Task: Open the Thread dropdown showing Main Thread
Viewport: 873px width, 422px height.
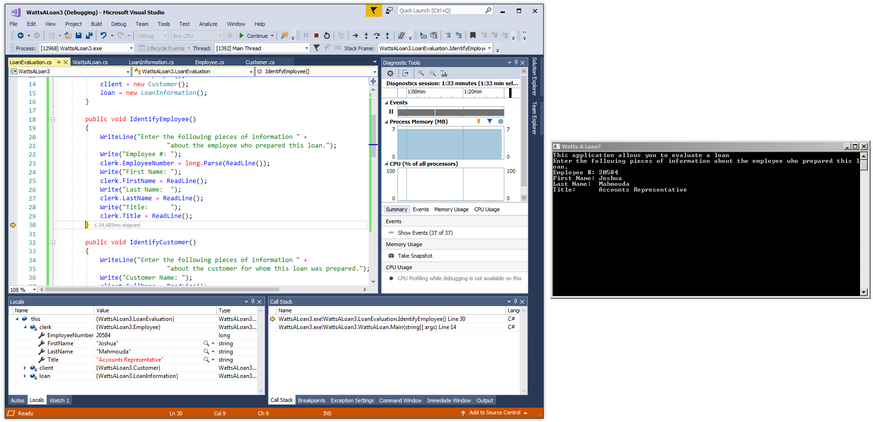Action: coord(307,48)
